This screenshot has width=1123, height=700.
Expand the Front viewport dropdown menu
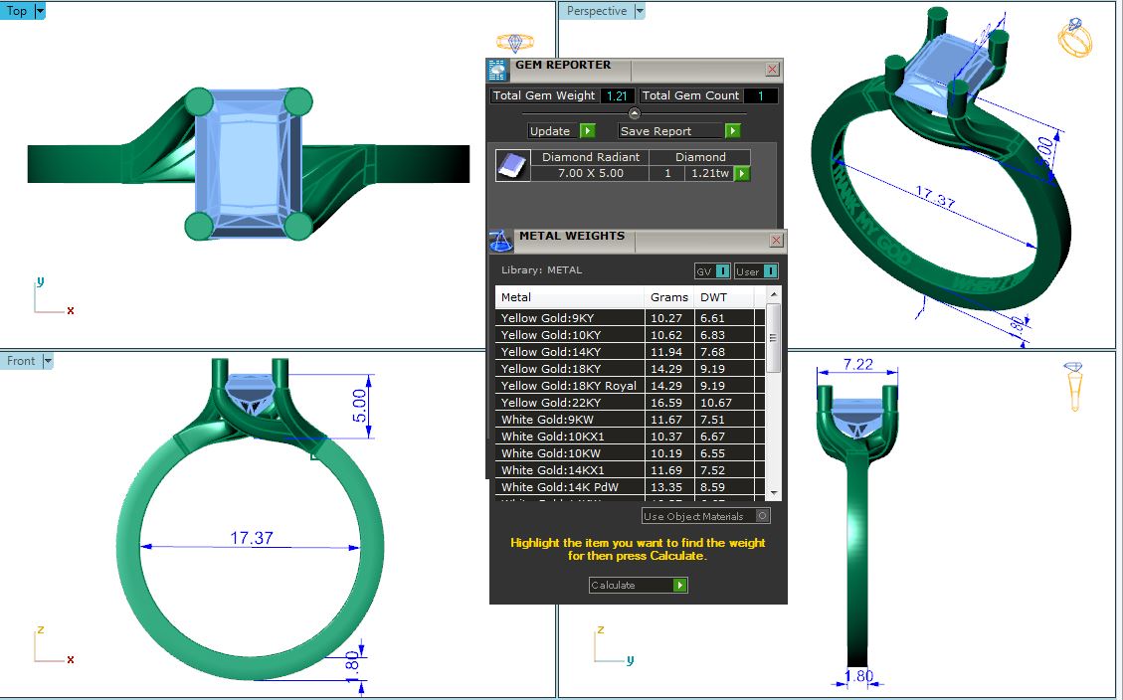click(47, 361)
